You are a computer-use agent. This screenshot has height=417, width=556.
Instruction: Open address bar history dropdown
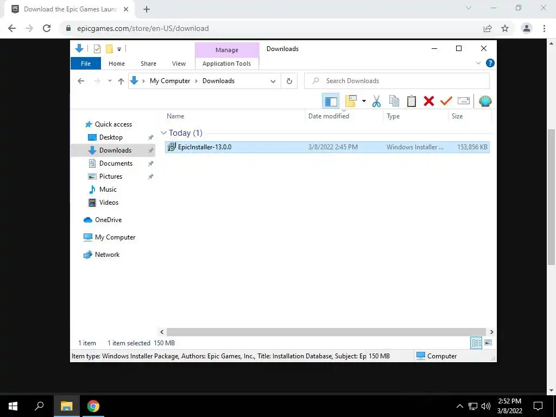[x=273, y=81]
